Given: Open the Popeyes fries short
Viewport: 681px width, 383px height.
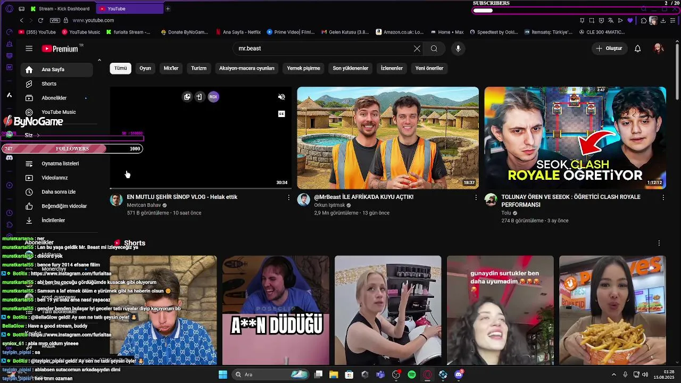Looking at the screenshot, I should 612,310.
